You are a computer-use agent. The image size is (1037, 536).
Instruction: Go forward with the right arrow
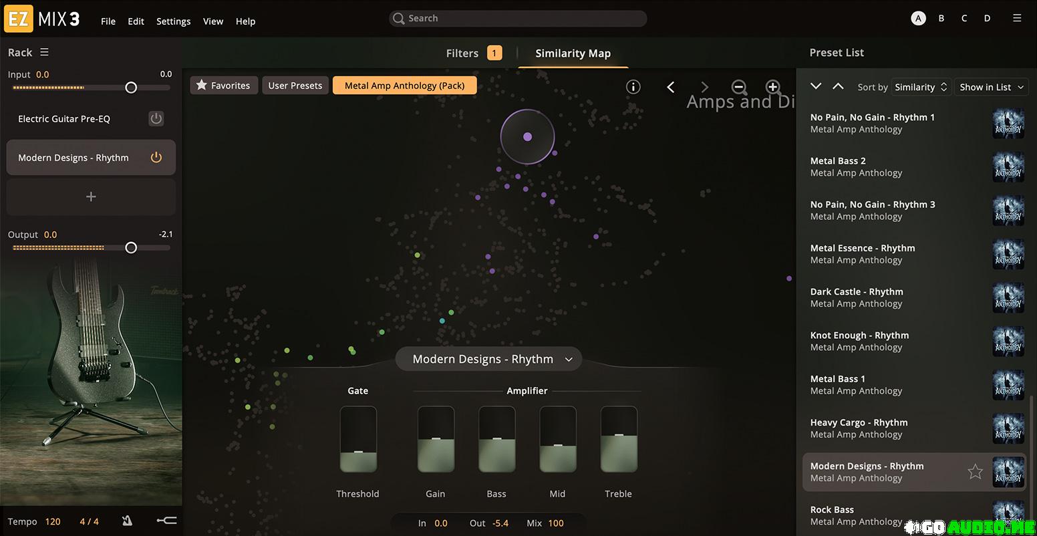(x=705, y=87)
